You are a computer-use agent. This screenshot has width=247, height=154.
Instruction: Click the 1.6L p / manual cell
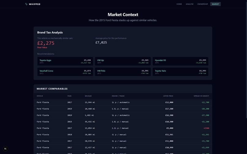click(x=120, y=122)
